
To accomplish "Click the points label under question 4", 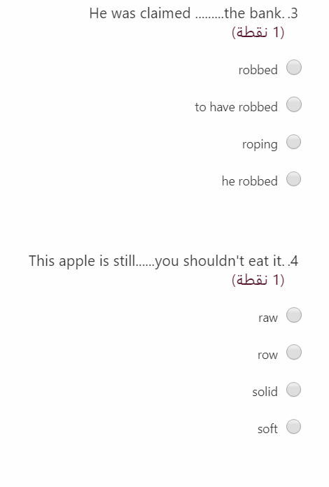I will point(258,280).
